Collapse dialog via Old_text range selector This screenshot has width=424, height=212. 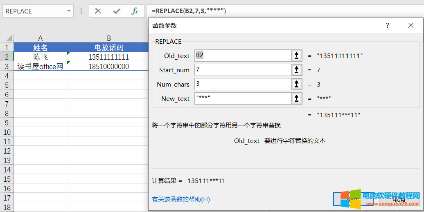[x=297, y=56]
